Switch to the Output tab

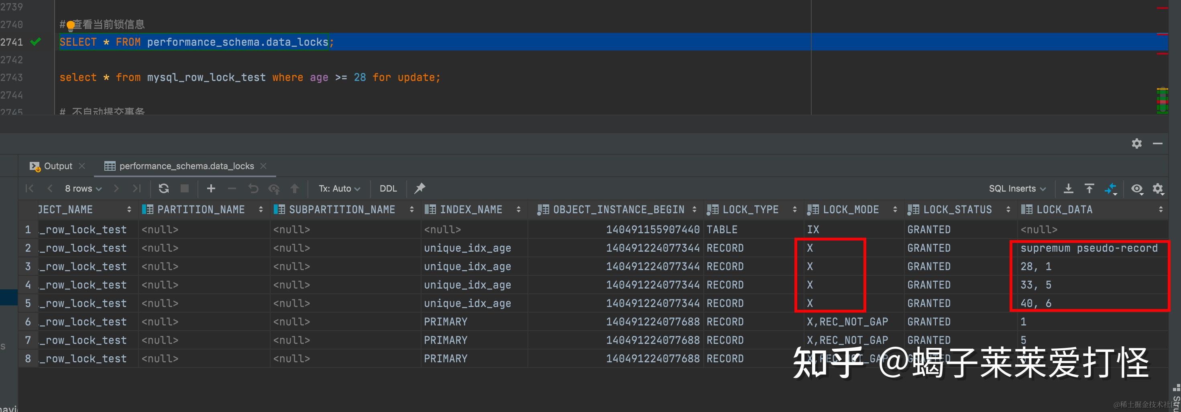point(58,166)
